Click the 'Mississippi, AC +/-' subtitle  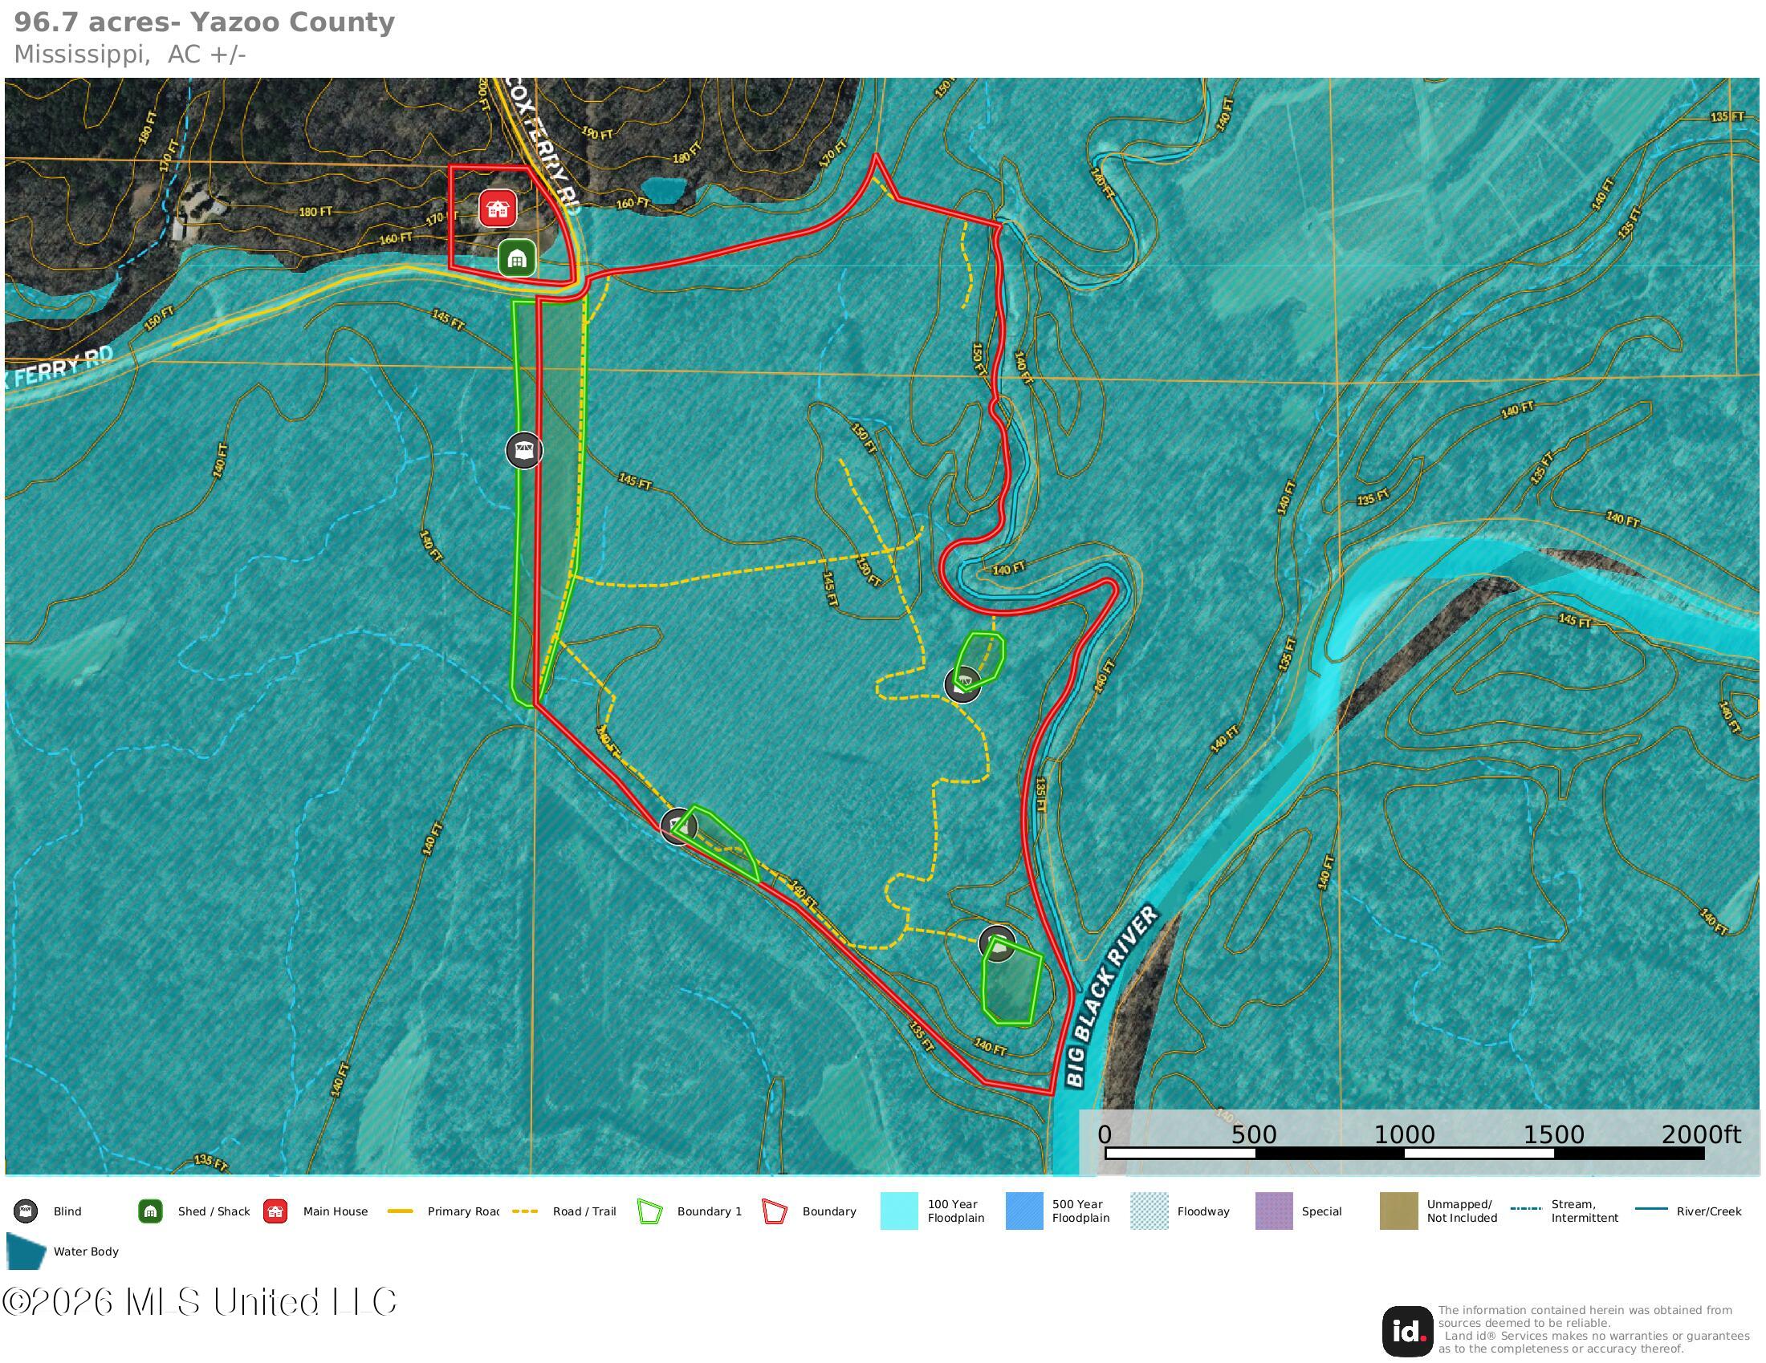pyautogui.click(x=129, y=54)
